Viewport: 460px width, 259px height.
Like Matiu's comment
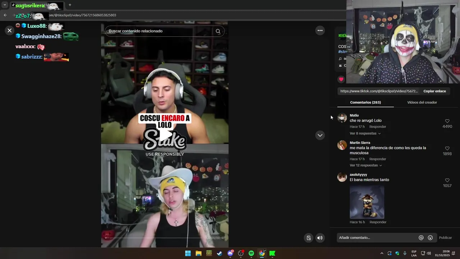(447, 121)
